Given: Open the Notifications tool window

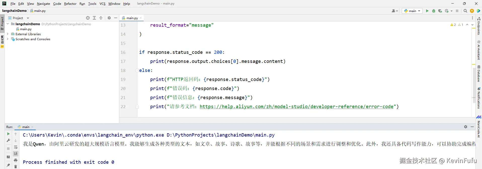Looking at the screenshot, I should 479,98.
